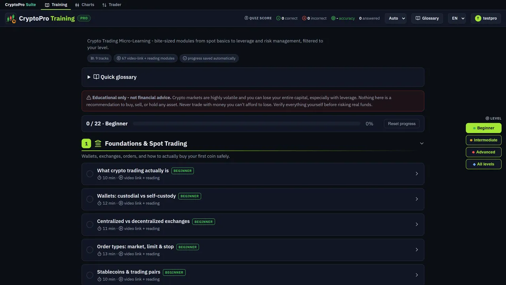Switch to the Charts tab
The width and height of the screenshot is (506, 285).
point(85,5)
